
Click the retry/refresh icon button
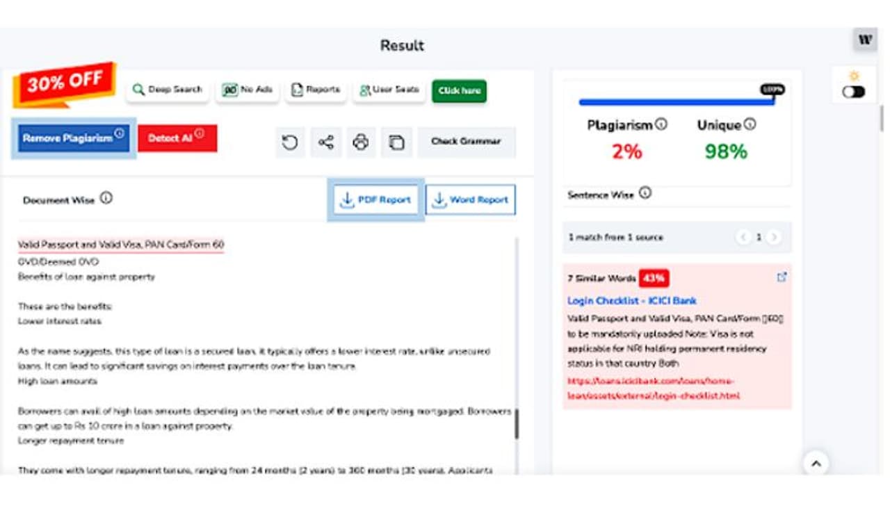coord(290,142)
